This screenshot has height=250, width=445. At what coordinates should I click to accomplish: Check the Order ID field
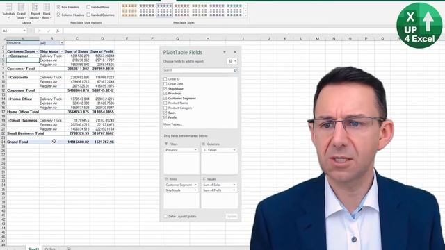tap(165, 79)
